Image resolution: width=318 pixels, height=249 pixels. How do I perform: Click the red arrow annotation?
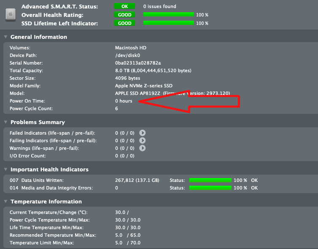click(x=189, y=101)
